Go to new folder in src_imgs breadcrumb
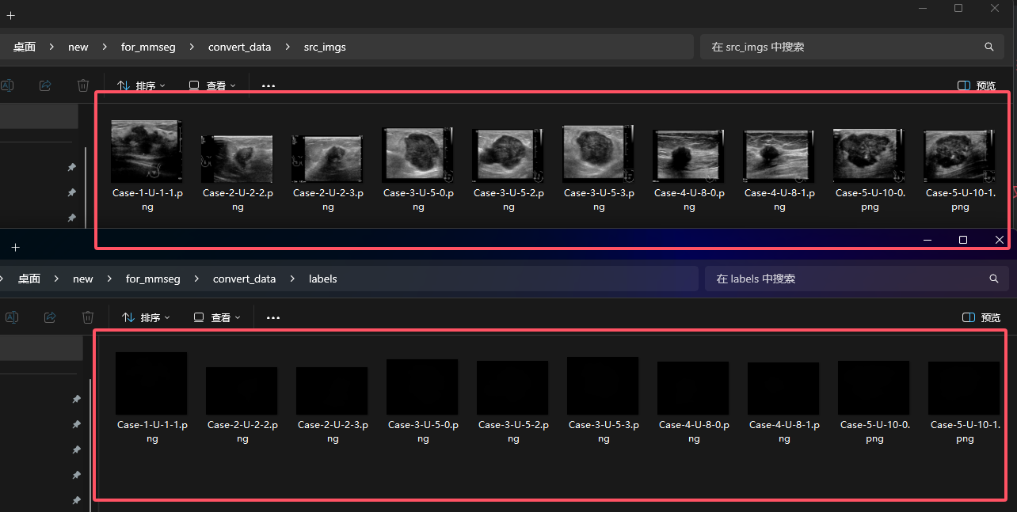 (78, 47)
